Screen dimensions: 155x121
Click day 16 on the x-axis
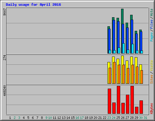(77, 118)
